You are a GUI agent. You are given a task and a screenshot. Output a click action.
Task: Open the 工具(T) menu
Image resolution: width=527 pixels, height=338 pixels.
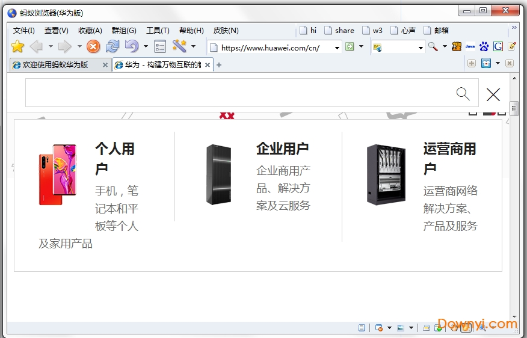click(x=158, y=31)
